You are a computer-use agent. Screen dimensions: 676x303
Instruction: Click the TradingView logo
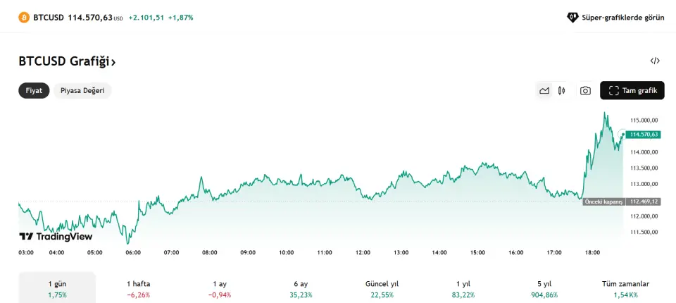[56, 237]
